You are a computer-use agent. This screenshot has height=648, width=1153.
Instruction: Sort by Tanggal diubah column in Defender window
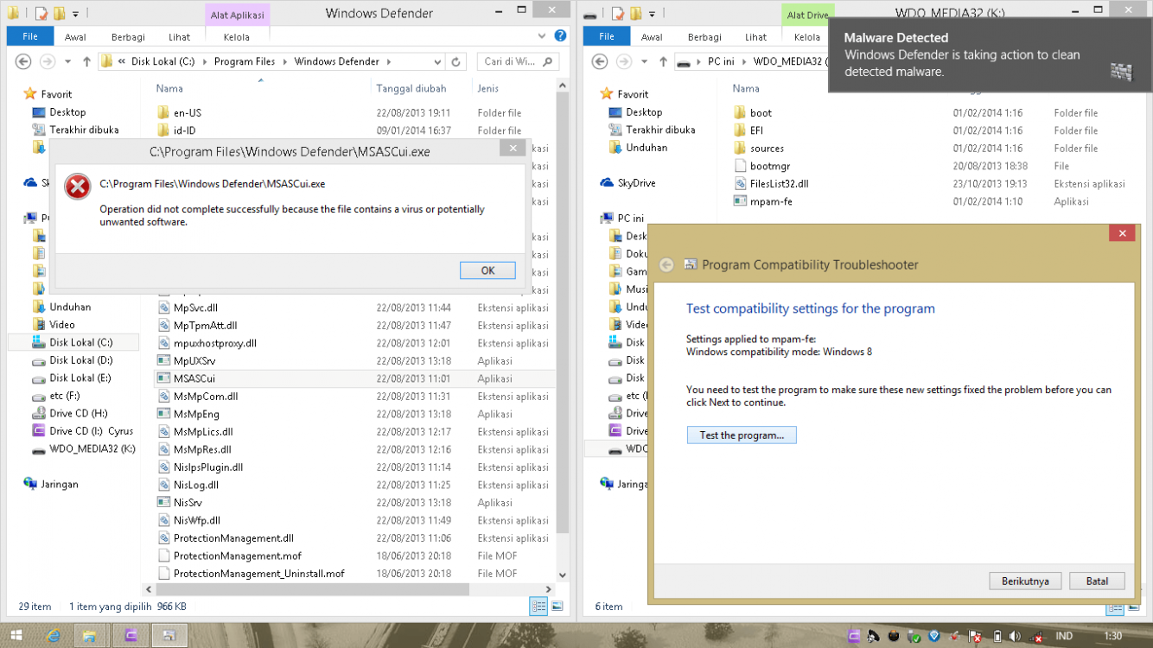pyautogui.click(x=411, y=88)
